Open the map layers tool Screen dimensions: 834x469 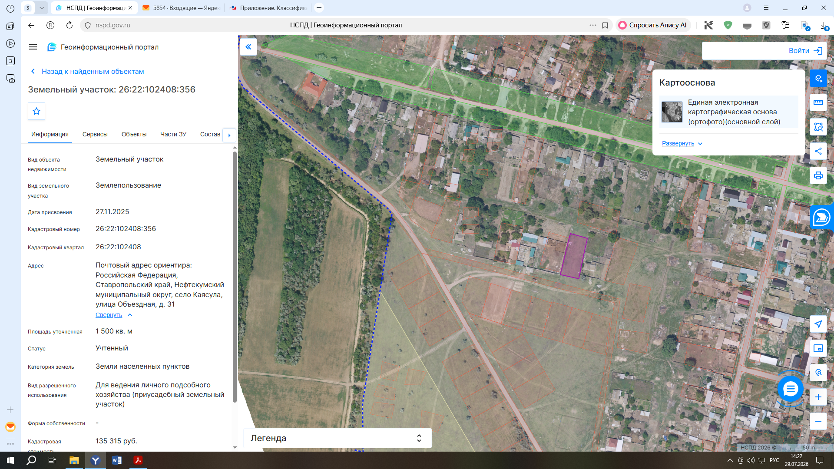pyautogui.click(x=818, y=79)
